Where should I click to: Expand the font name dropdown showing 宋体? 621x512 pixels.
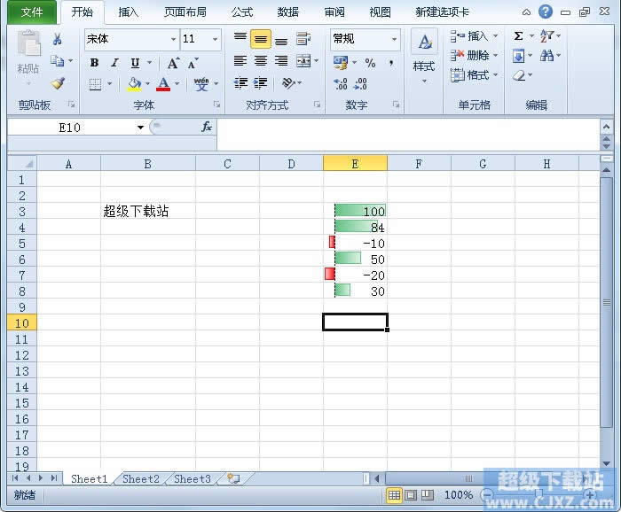[x=173, y=39]
